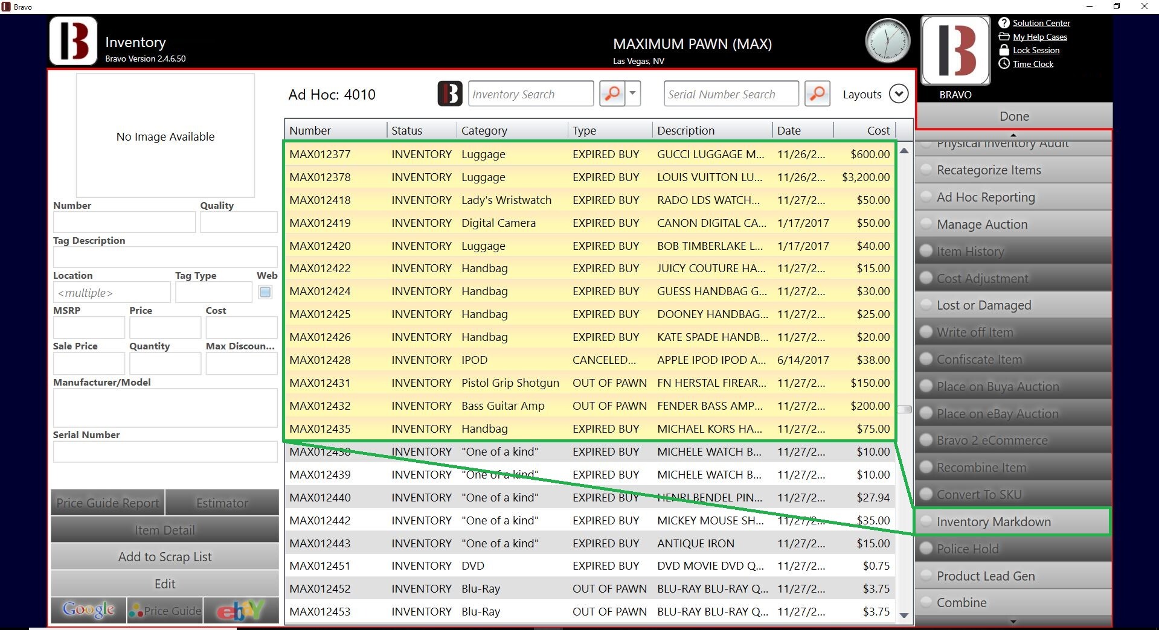Select row MAX012428 Apple iPod
The width and height of the screenshot is (1159, 630).
pyautogui.click(x=589, y=360)
